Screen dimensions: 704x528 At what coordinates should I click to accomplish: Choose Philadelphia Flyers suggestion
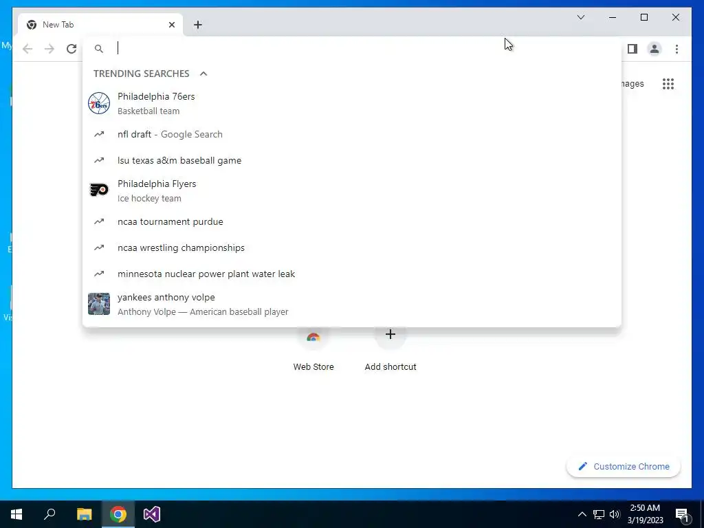pyautogui.click(x=353, y=191)
